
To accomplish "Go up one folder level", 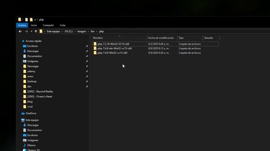I will (x=36, y=31).
